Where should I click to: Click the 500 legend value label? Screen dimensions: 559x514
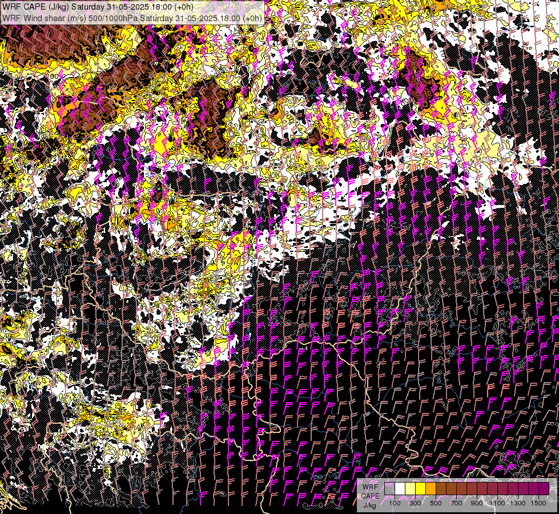click(x=436, y=503)
